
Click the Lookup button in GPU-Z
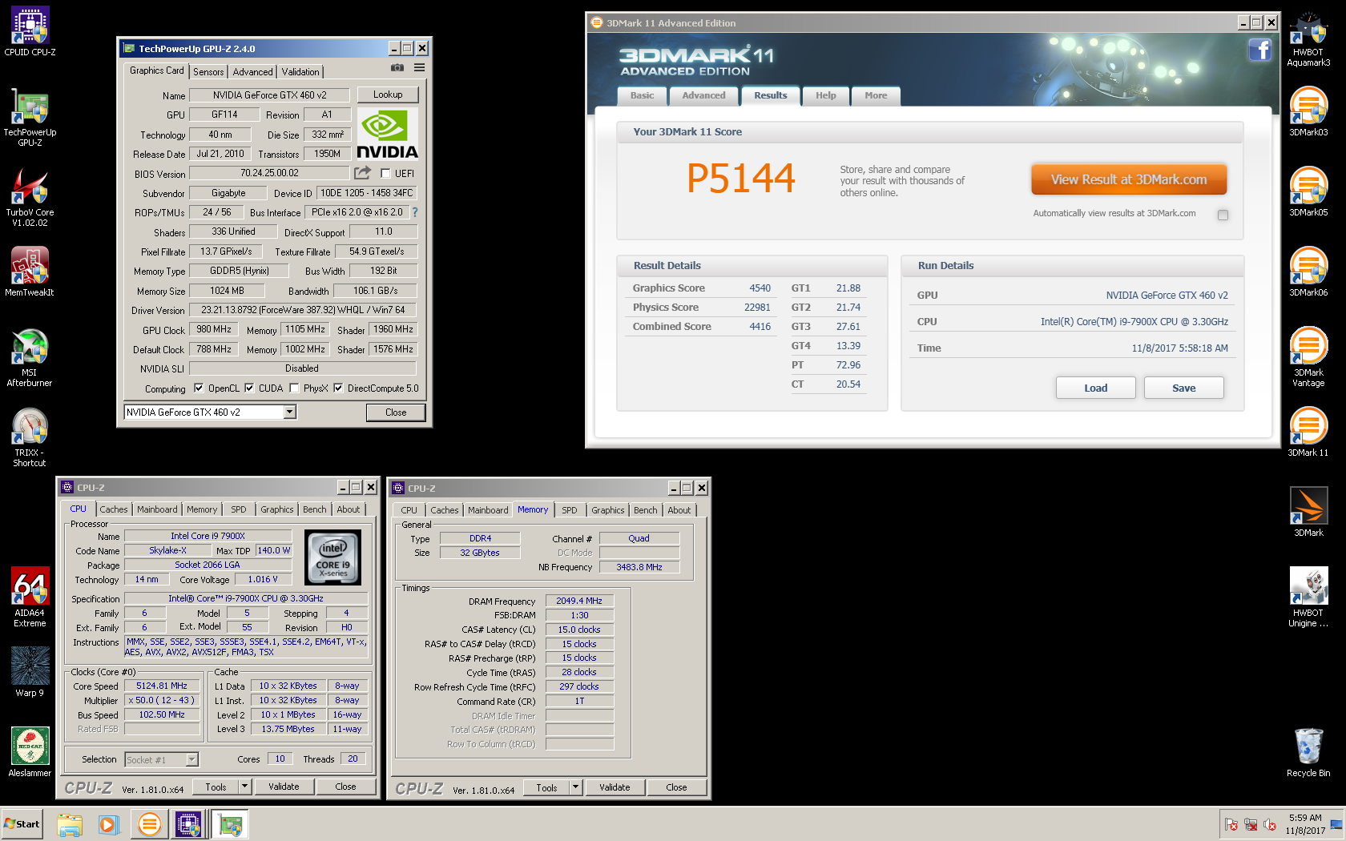click(x=388, y=95)
